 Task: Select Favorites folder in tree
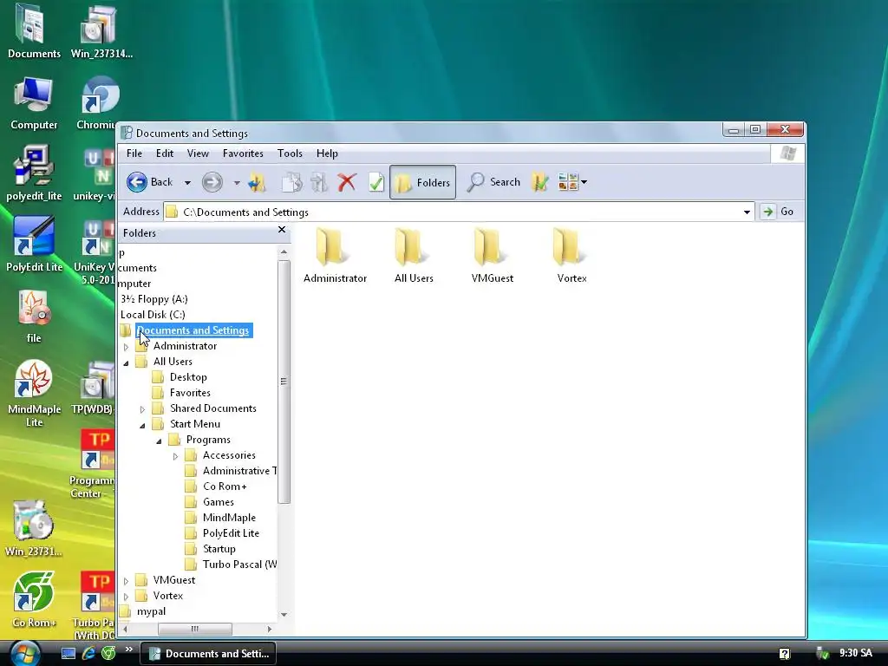coord(190,393)
